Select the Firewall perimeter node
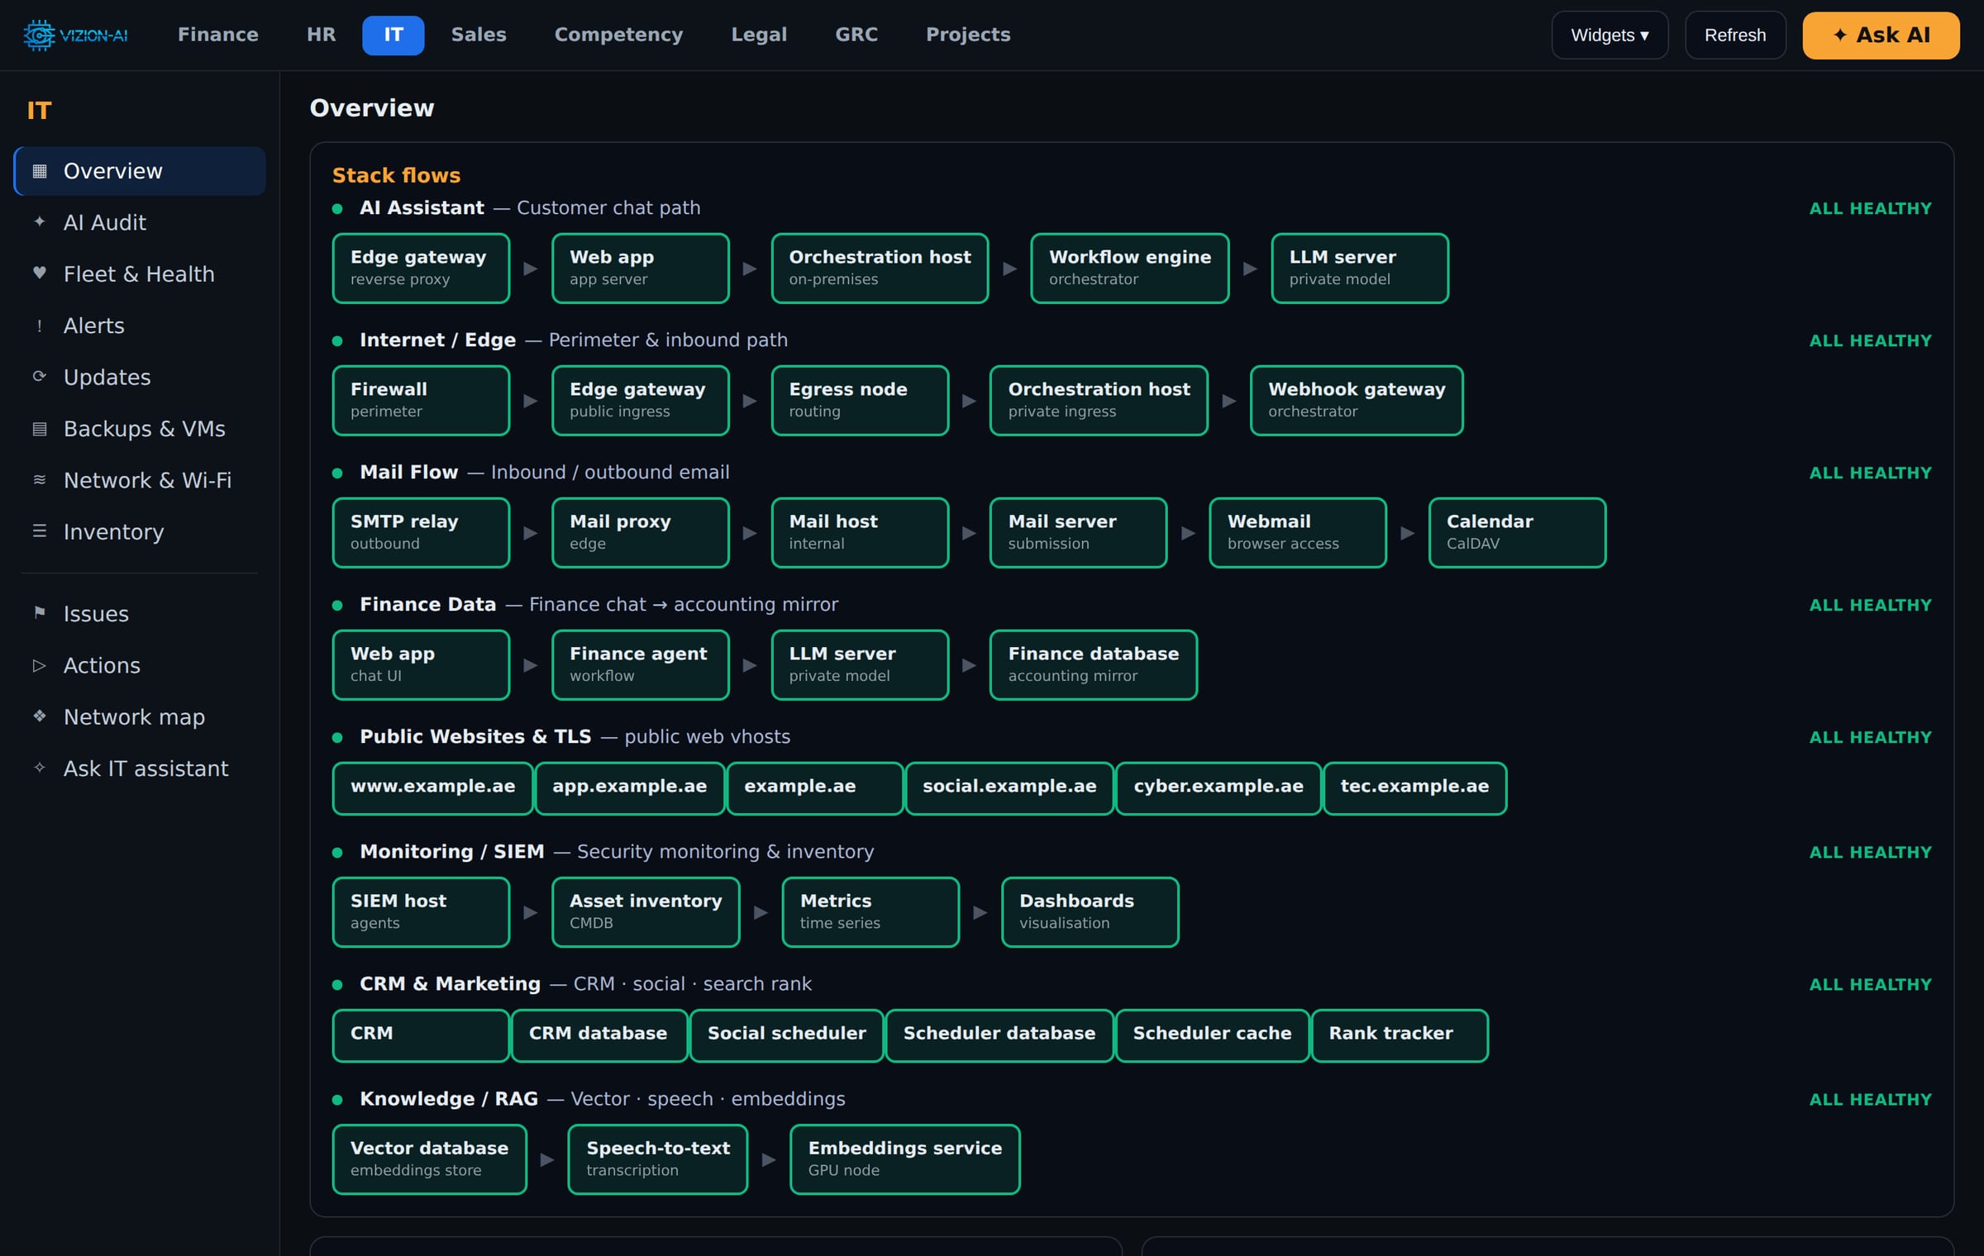This screenshot has width=1984, height=1256. (421, 400)
